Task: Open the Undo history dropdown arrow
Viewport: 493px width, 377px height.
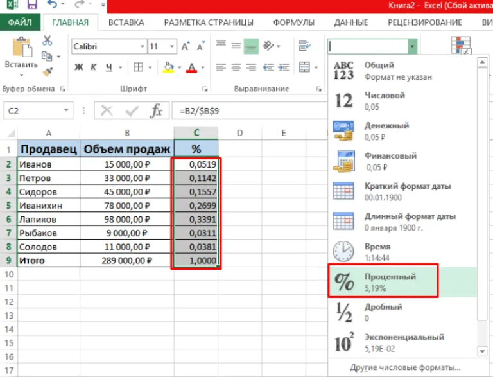Action: click(62, 4)
